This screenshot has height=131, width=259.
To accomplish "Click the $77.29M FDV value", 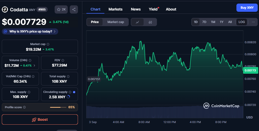I will 59,65.
